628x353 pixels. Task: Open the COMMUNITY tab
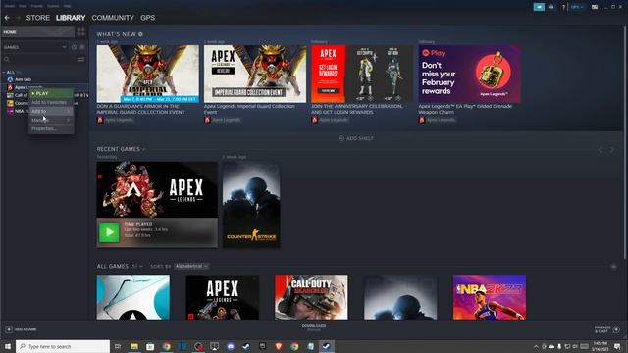coord(113,18)
